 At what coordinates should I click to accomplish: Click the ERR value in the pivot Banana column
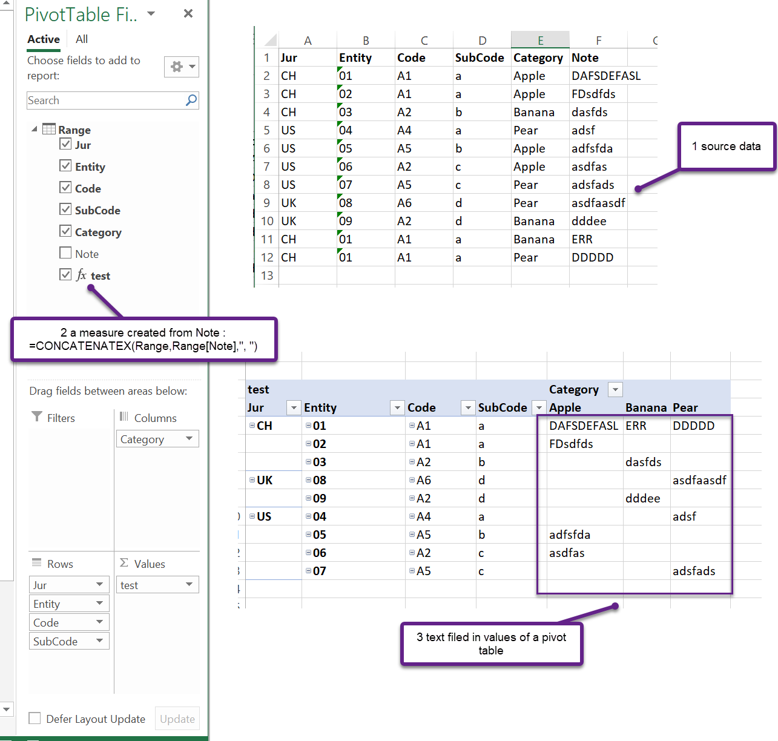tap(647, 426)
